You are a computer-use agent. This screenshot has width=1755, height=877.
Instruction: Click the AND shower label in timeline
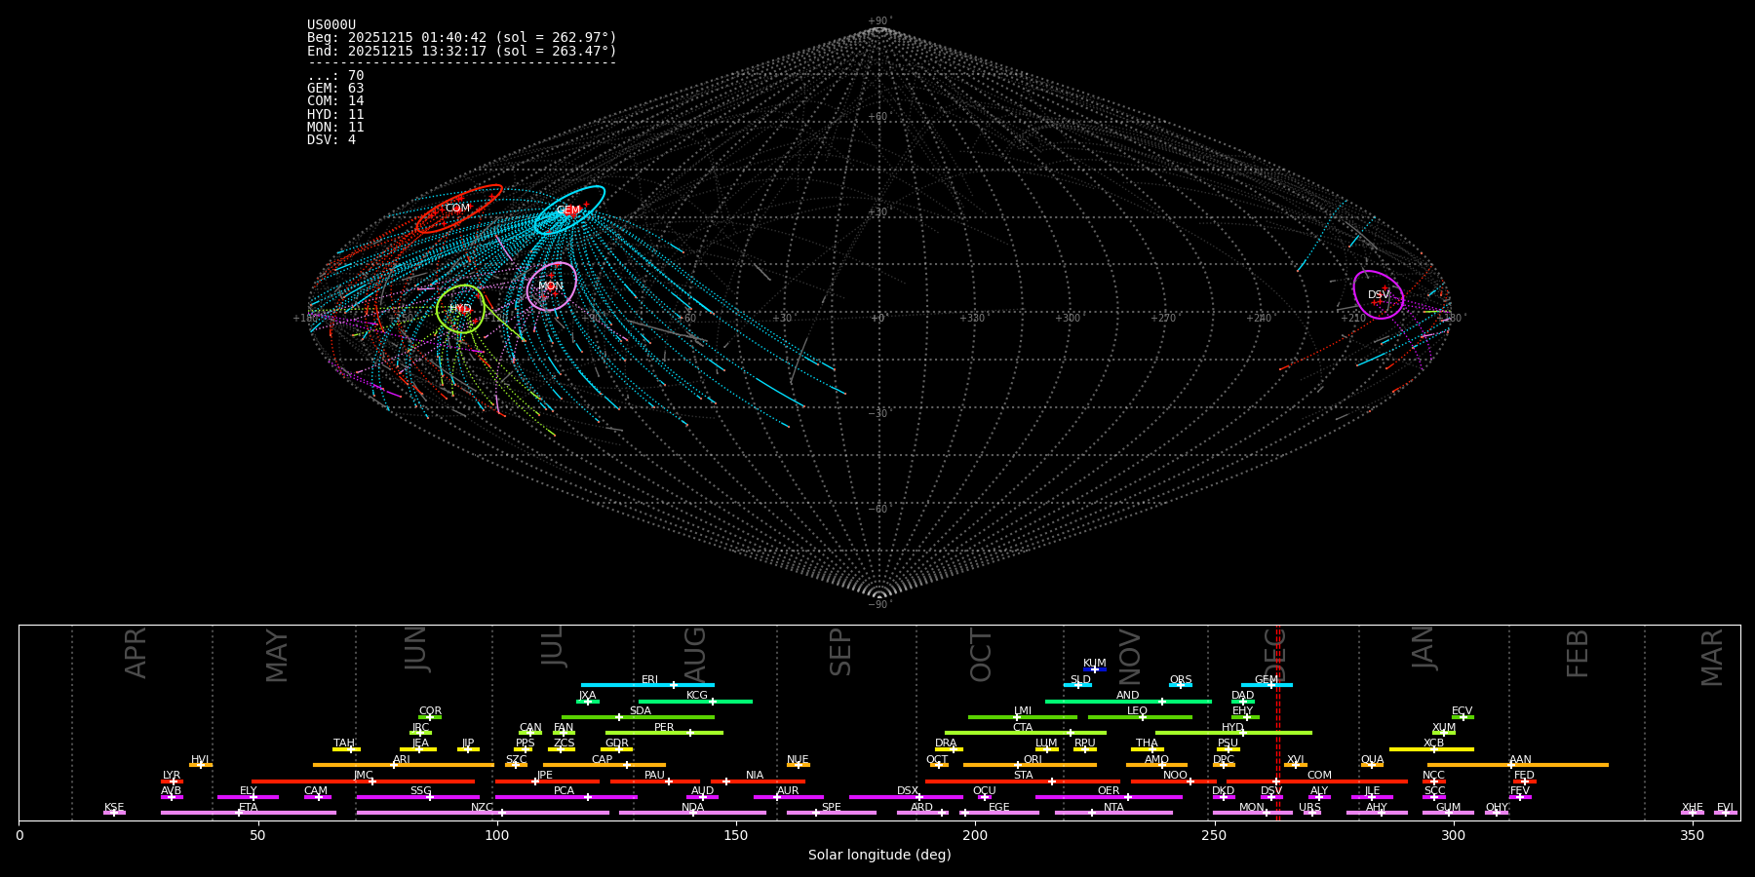(x=1128, y=696)
